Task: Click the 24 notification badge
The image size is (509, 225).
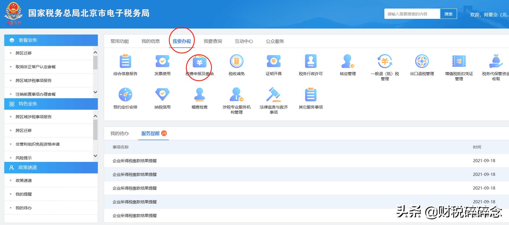Action: coord(164,133)
